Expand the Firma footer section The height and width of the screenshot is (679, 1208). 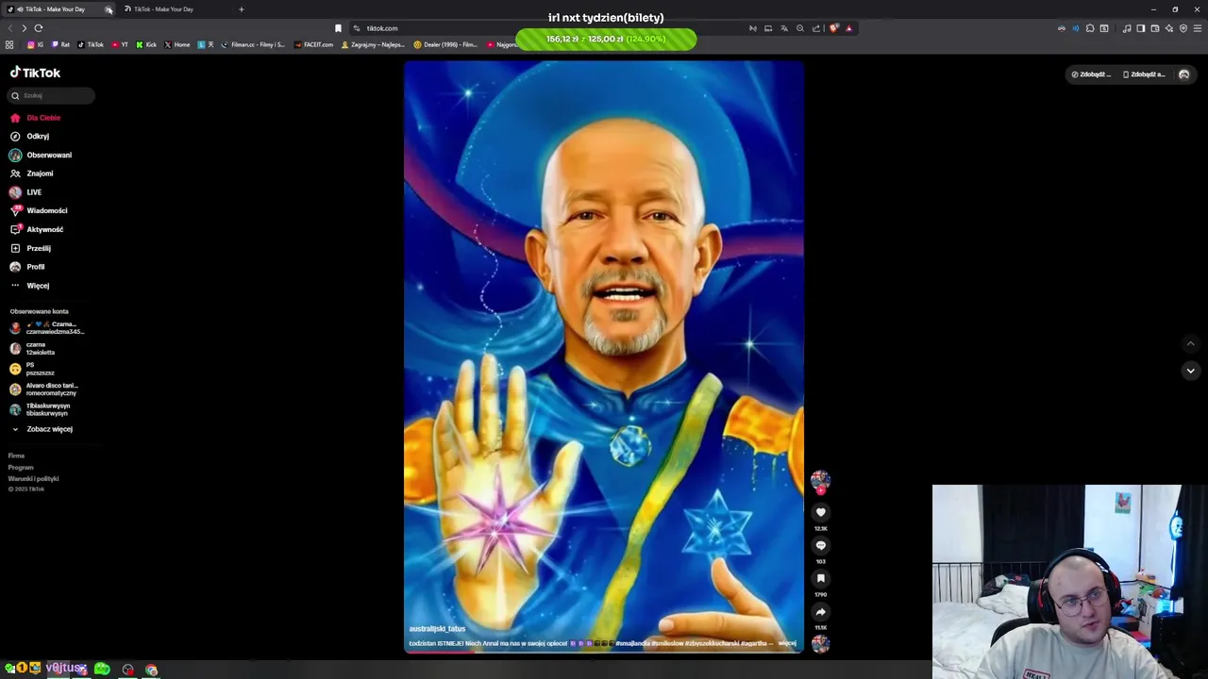point(16,456)
